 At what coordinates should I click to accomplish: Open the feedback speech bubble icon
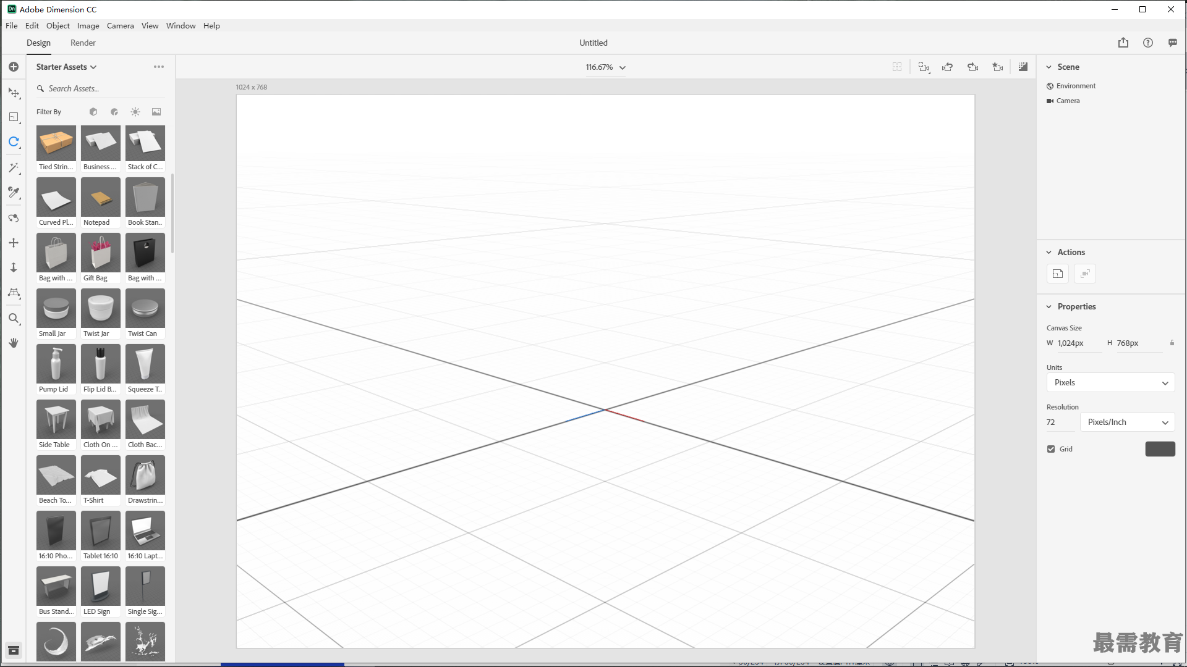pyautogui.click(x=1173, y=43)
